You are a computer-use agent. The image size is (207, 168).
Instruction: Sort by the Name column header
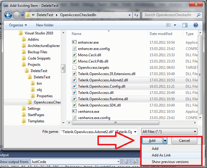pyautogui.click(x=77, y=34)
